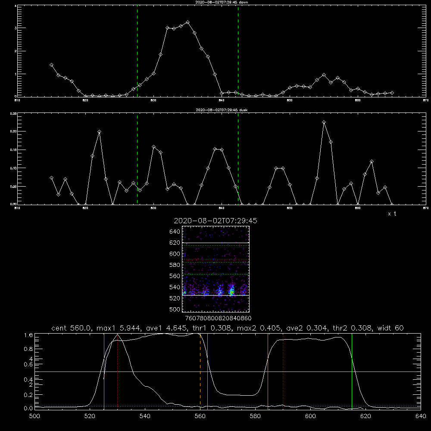Click the '600' label on the spectrogram y-axis
Viewport: 431px width, 431px height.
pyautogui.click(x=175, y=254)
